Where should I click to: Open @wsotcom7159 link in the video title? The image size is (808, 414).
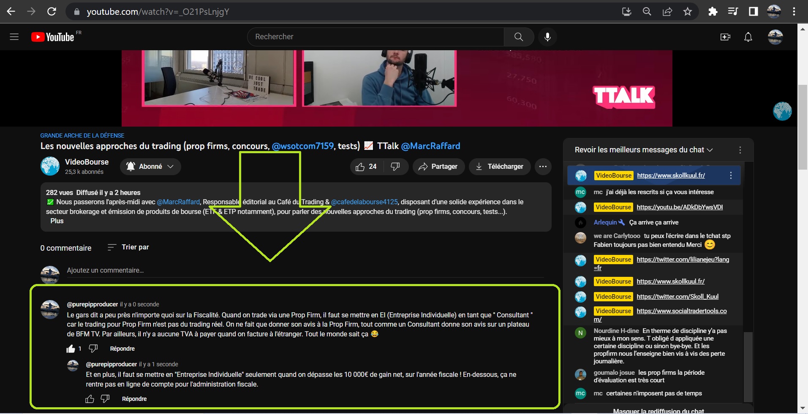[303, 146]
